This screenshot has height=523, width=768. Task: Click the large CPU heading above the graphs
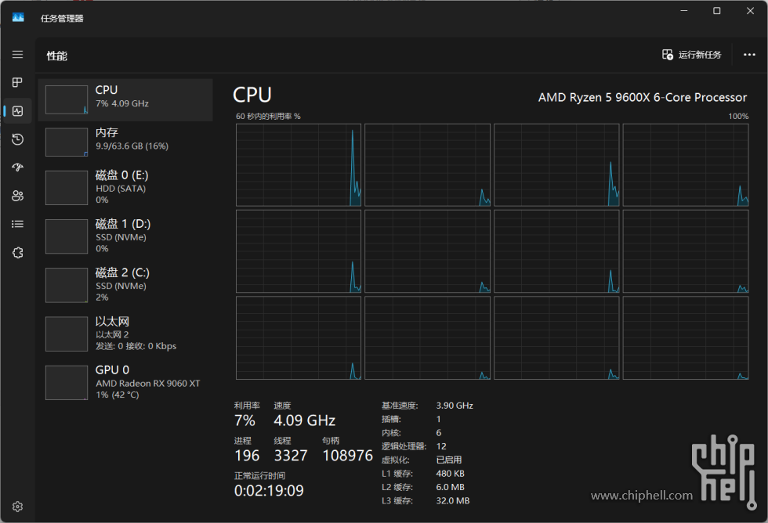pyautogui.click(x=252, y=95)
